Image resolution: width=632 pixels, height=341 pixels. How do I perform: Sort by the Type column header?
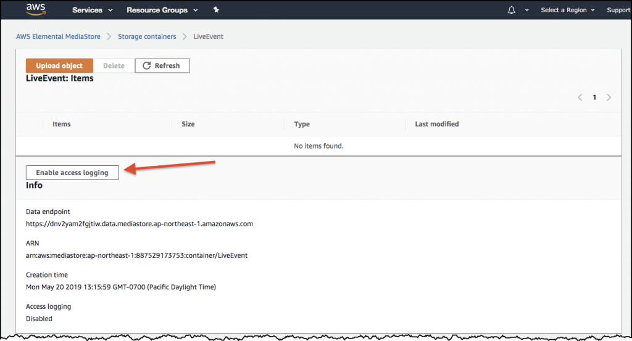click(302, 124)
